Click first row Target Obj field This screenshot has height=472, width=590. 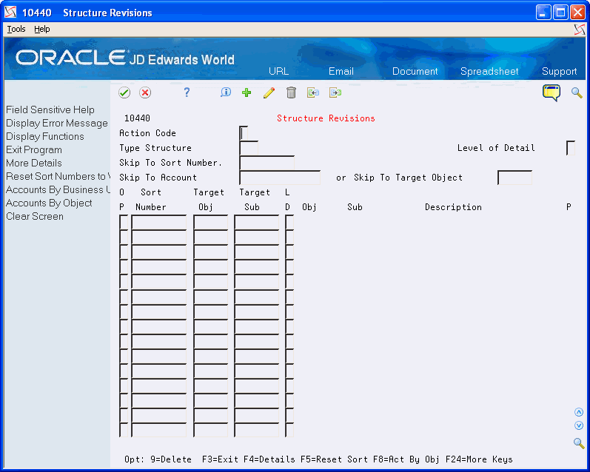(x=210, y=222)
